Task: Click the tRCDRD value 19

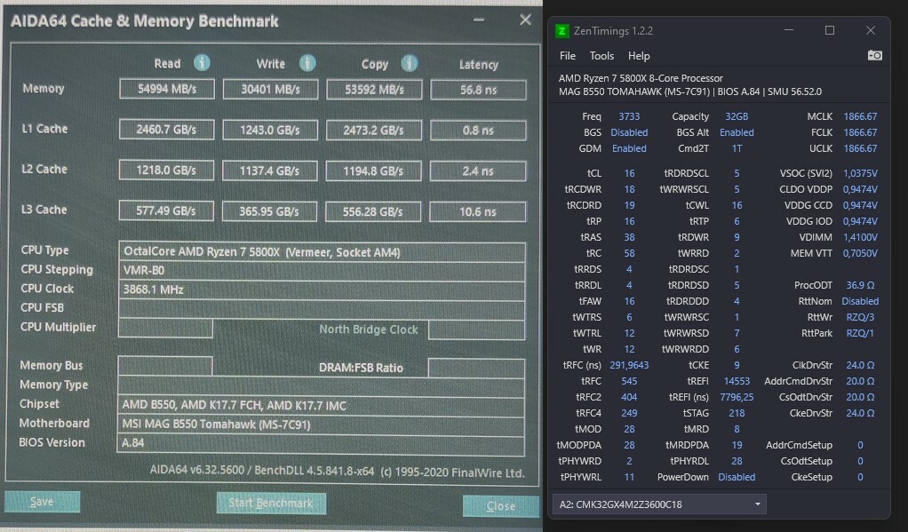Action: (629, 205)
